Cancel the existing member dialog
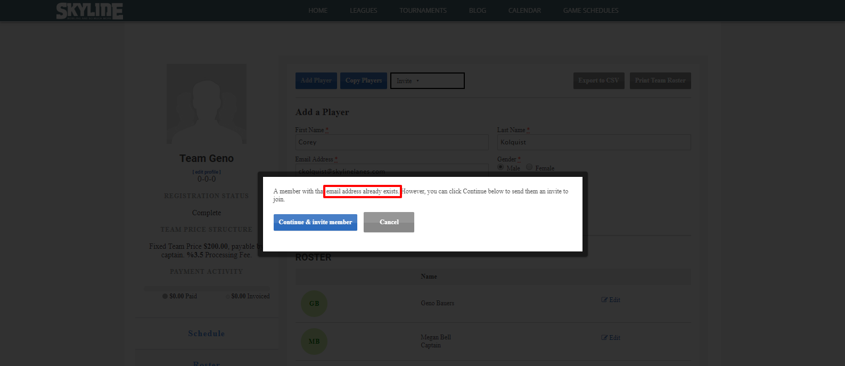 389,222
